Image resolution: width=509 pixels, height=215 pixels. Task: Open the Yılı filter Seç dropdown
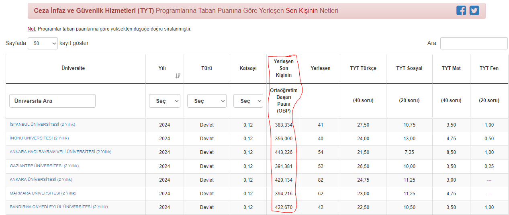165,101
